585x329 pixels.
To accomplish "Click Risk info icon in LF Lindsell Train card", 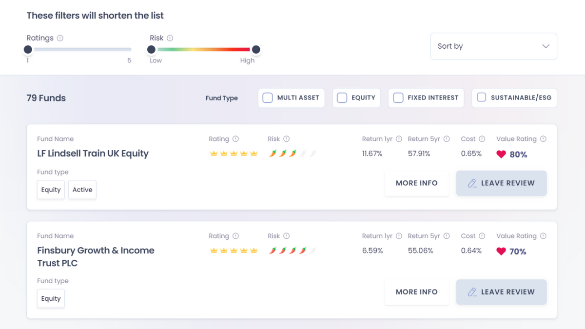I will (x=287, y=139).
